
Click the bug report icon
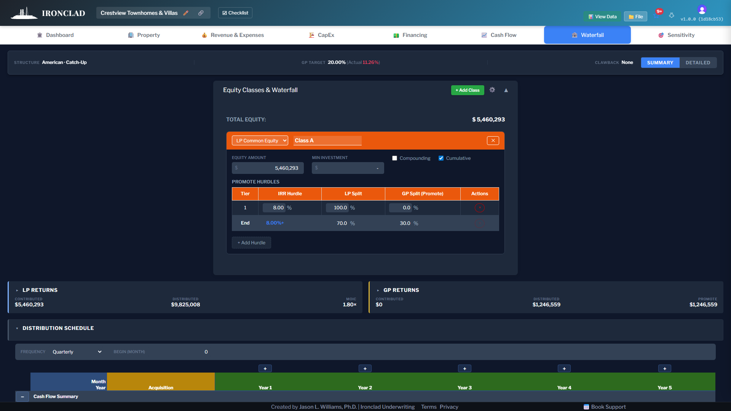(672, 16)
